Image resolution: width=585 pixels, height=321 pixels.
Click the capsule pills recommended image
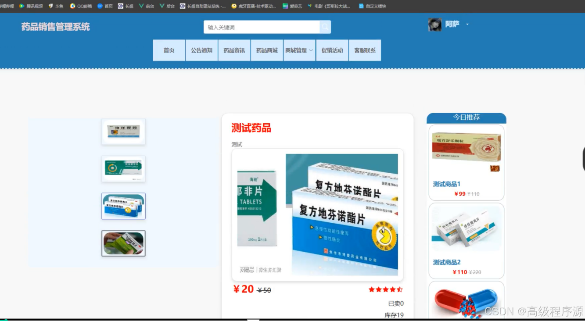[467, 301]
